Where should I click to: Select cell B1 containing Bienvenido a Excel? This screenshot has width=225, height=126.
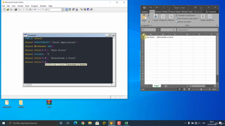click(163, 37)
